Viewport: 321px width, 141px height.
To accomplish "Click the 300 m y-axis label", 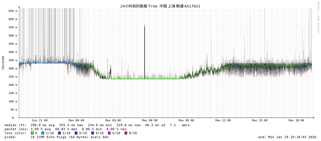I will [13, 69].
